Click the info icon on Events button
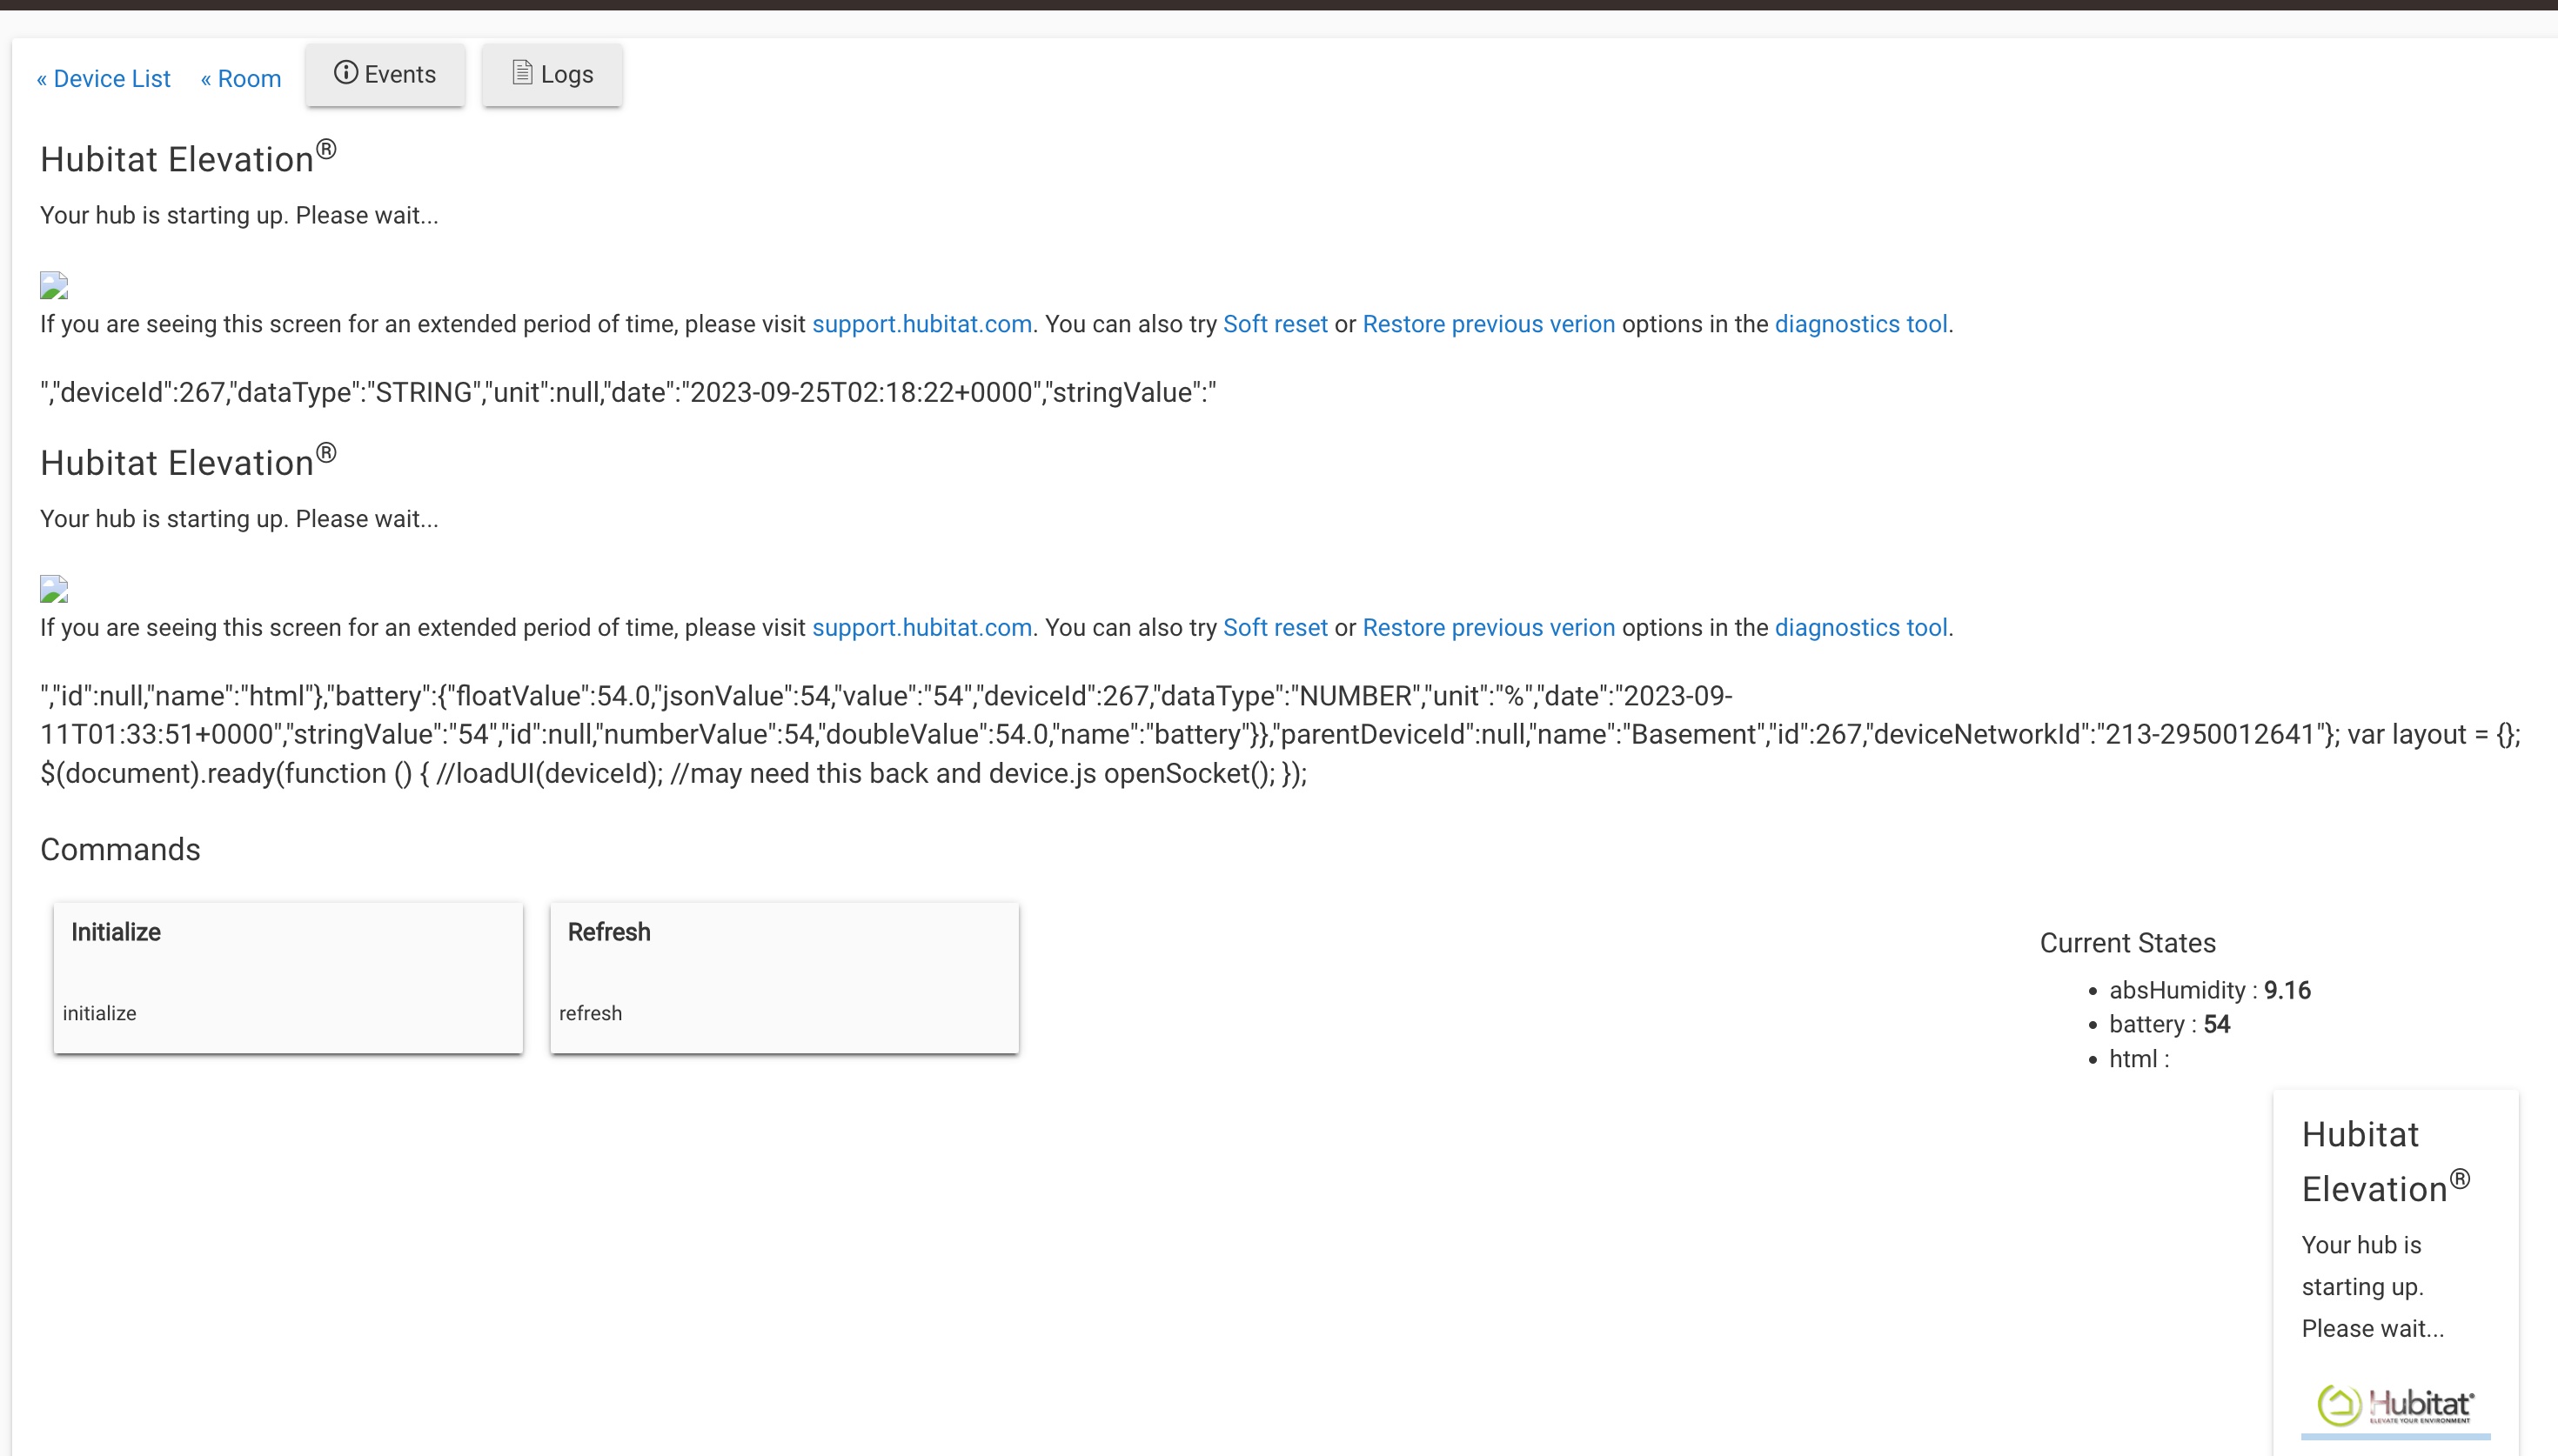The height and width of the screenshot is (1456, 2558). click(x=345, y=73)
